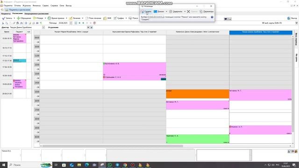Open Параметры in Ножницы window
Screen dimensions: 299x168
206,12
